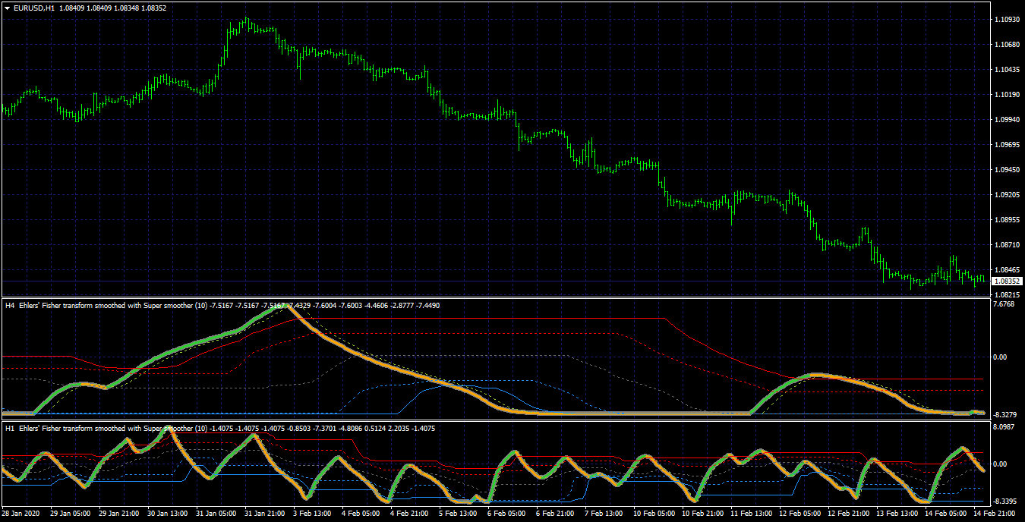Click the current price label 1.08352
The width and height of the screenshot is (1025, 522).
[x=1006, y=281]
